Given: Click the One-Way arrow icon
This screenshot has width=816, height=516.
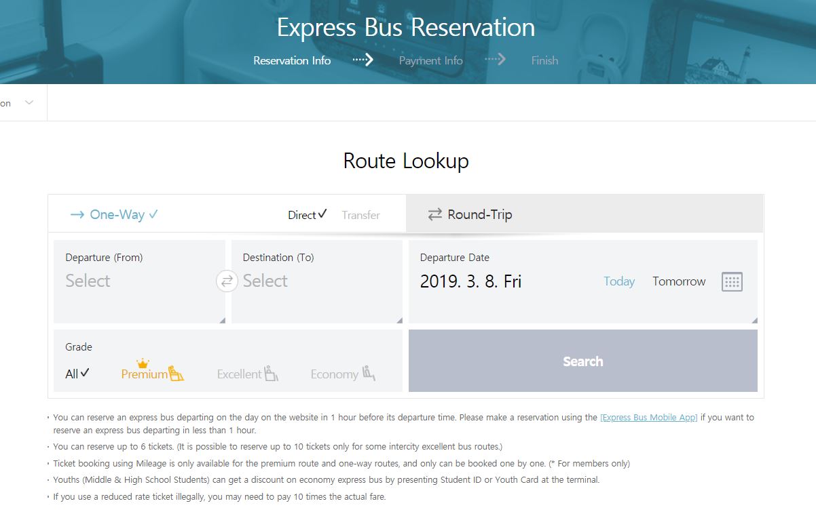Looking at the screenshot, I should (77, 215).
